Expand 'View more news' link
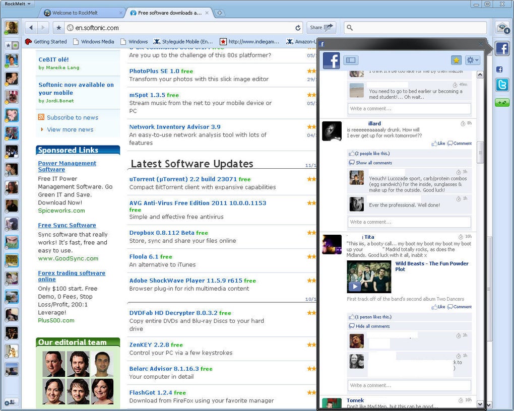This screenshot has width=514, height=411. click(70, 129)
